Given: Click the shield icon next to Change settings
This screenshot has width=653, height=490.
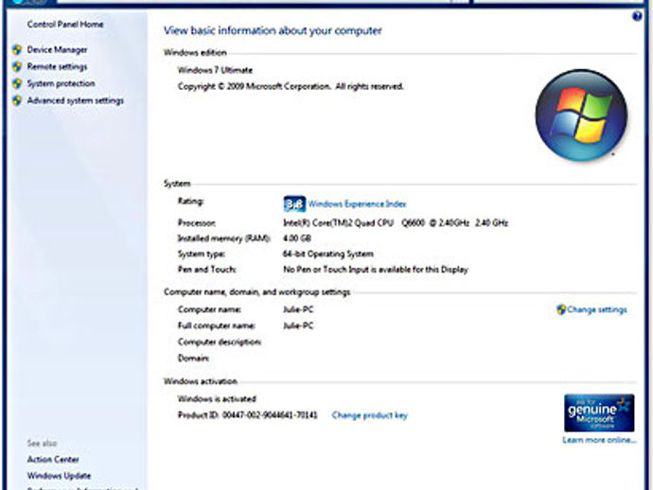Looking at the screenshot, I should click(x=561, y=309).
